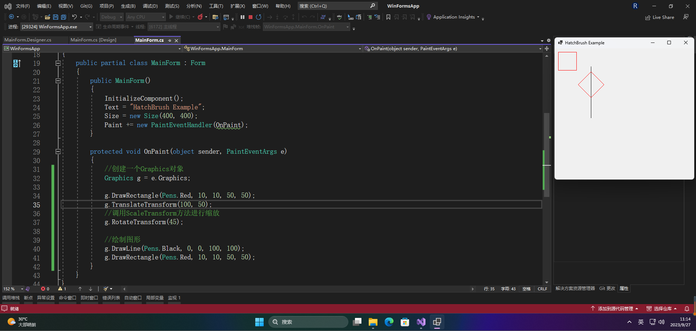Screen dimensions: 696x331
Task: Switch to the Git 更改 panel tab
Action: (x=607, y=288)
